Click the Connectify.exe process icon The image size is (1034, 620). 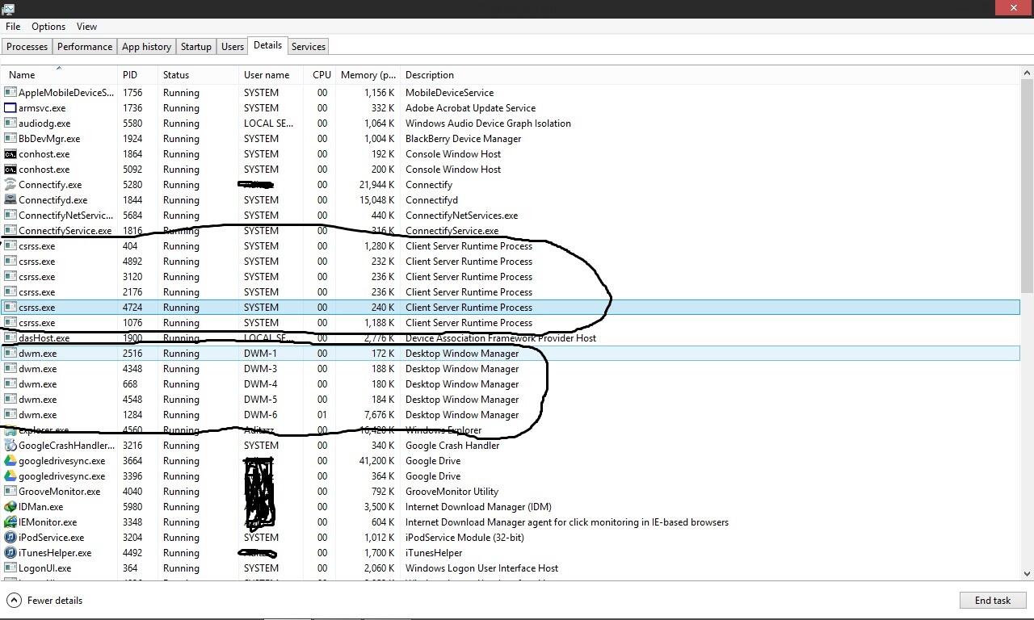tap(10, 185)
